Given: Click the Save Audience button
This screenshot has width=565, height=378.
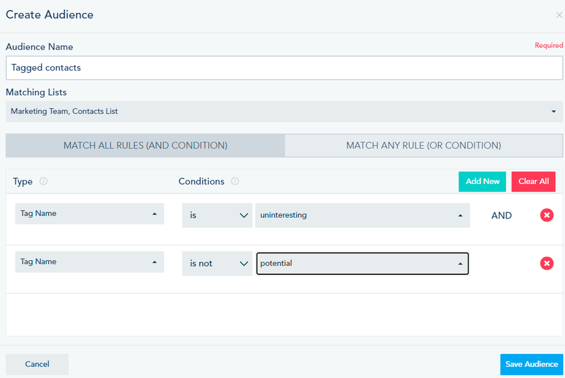Looking at the screenshot, I should 531,364.
